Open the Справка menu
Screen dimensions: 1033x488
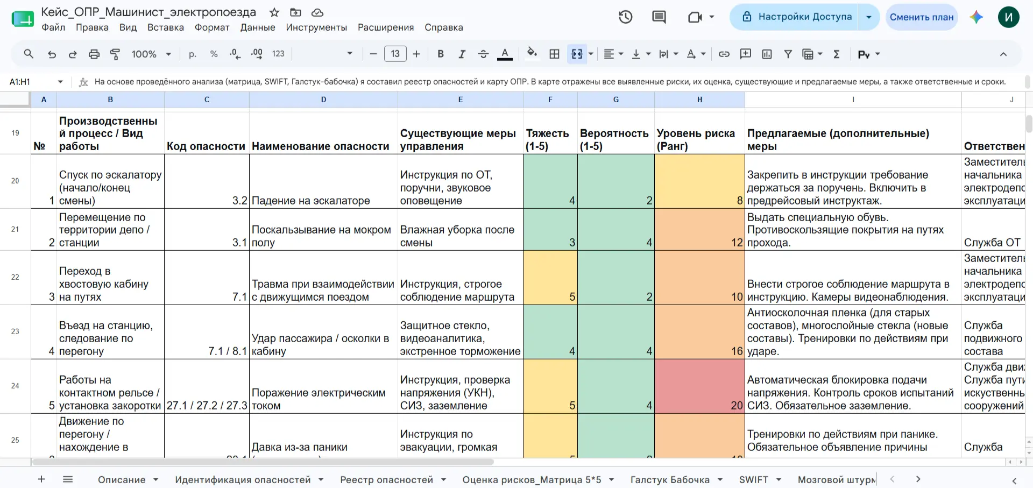point(444,27)
